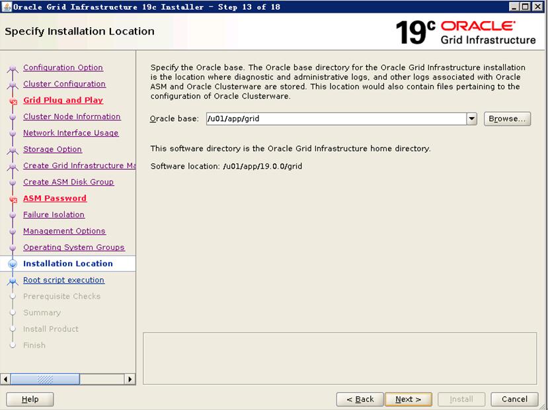This screenshot has width=548, height=410.
Task: Click the sidebar scrollbar left arrow
Action: point(5,379)
